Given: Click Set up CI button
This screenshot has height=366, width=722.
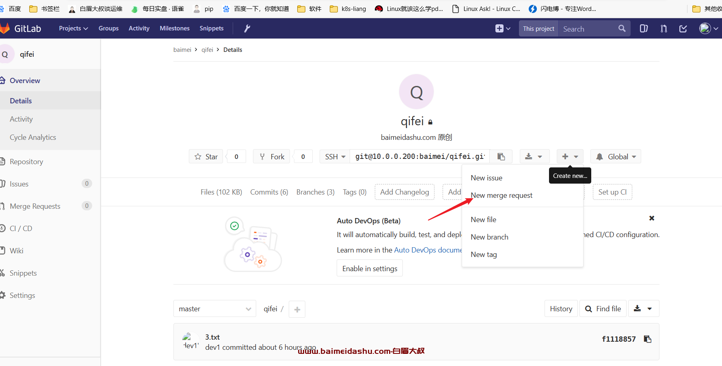Looking at the screenshot, I should 612,192.
